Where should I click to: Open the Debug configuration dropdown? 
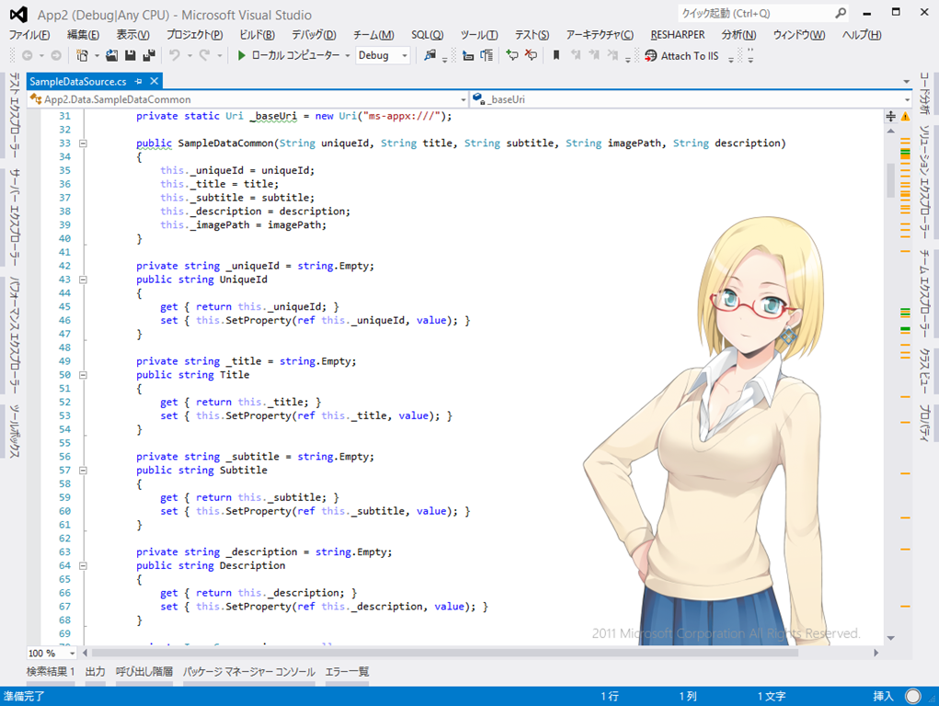pos(405,56)
